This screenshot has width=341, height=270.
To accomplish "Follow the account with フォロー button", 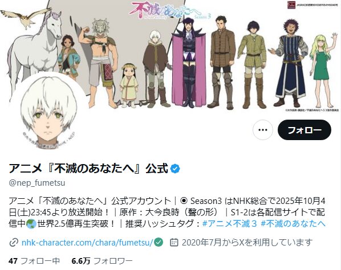I will click(305, 130).
